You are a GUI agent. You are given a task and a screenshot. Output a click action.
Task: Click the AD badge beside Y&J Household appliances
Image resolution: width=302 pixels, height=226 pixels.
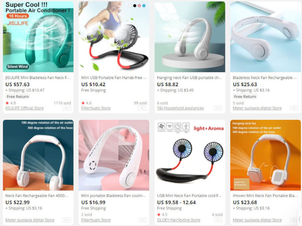coord(218,108)
